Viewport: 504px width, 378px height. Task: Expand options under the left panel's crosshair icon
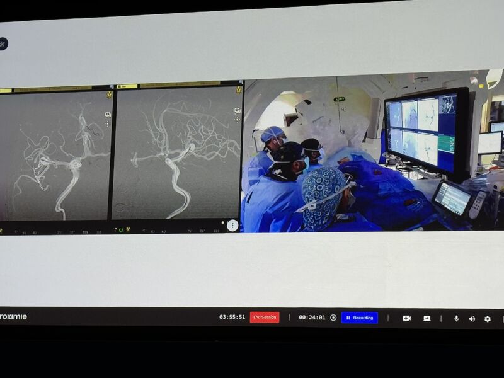pos(107,123)
